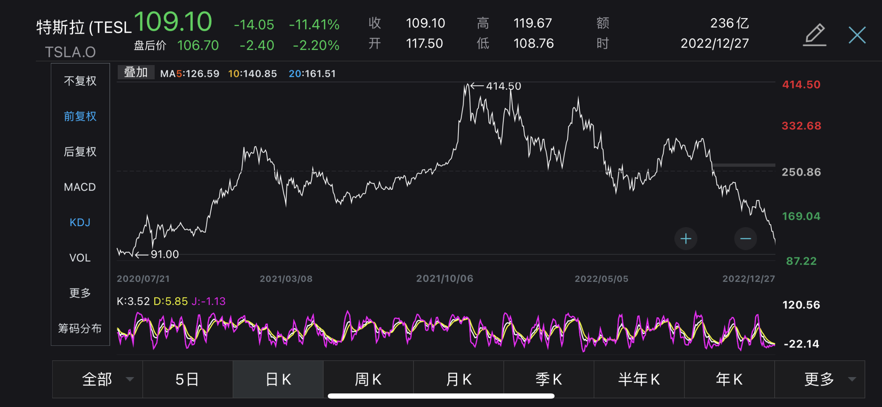Click the pencil edit icon

[814, 35]
